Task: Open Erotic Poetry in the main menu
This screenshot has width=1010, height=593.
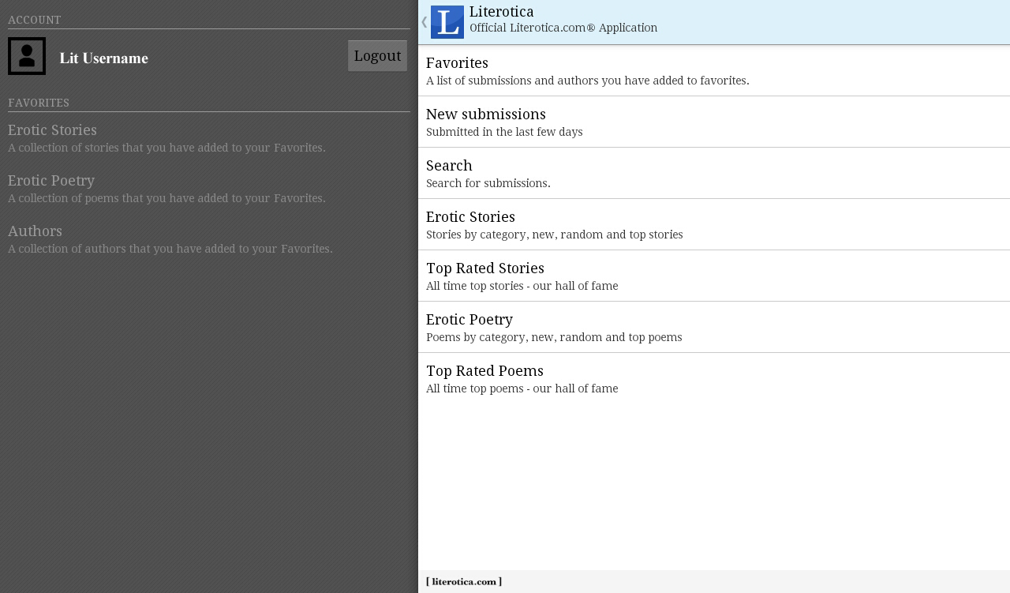Action: coord(714,327)
